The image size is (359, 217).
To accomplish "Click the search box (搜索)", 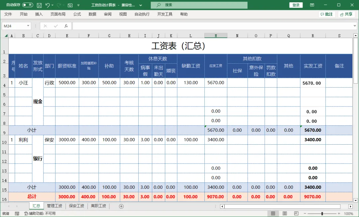I will click(x=199, y=5).
